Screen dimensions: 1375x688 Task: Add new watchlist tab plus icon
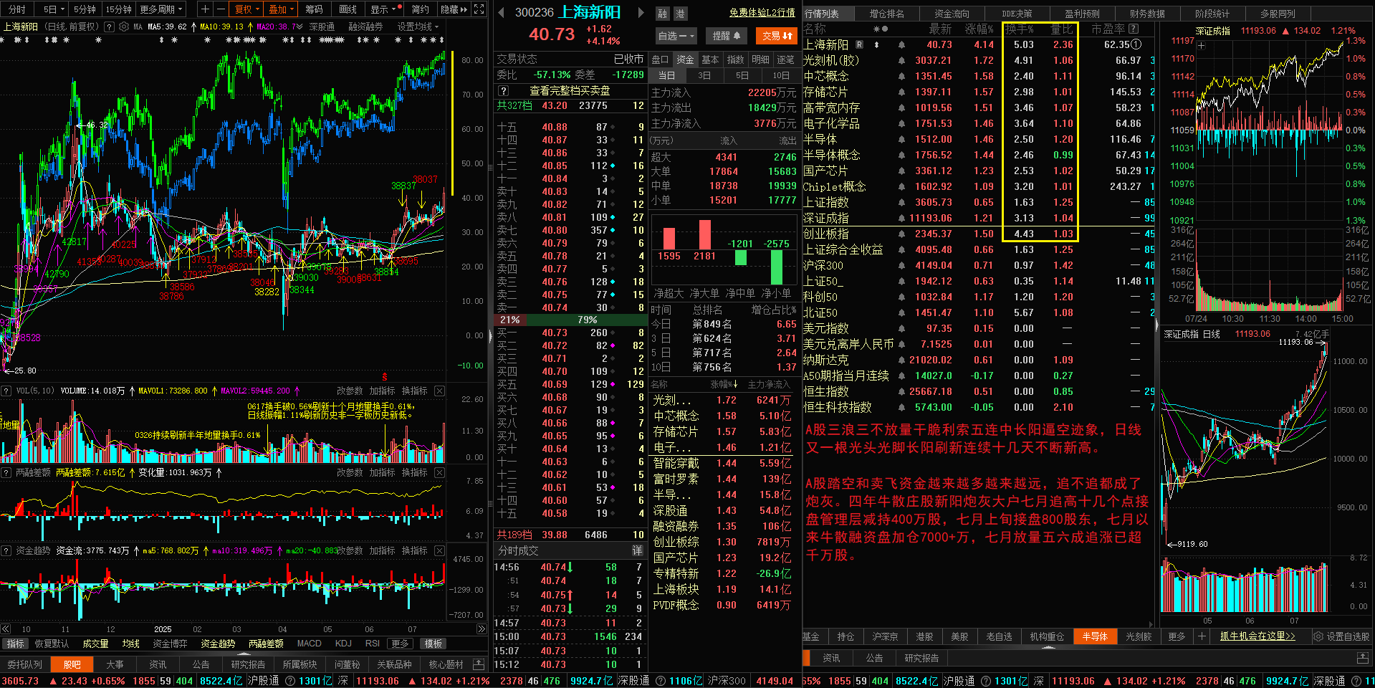1202,636
